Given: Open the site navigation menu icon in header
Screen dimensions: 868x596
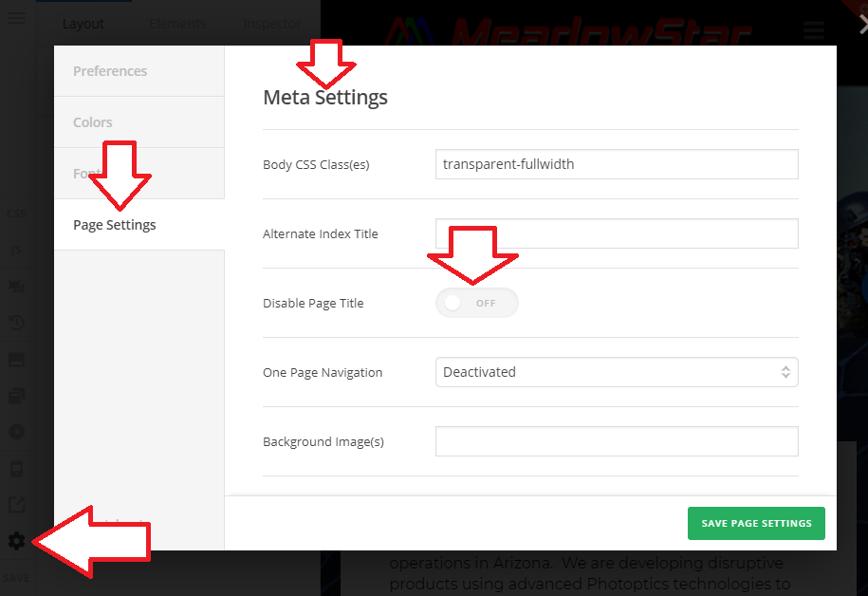Looking at the screenshot, I should [813, 30].
